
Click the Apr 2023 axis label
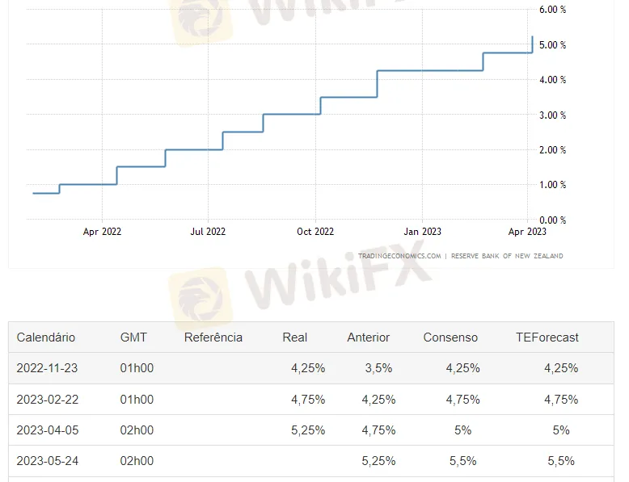point(527,232)
